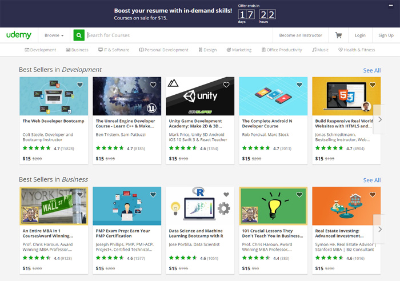The width and height of the screenshot is (400, 281).
Task: Toggle heart on Complete Android N Developer Course
Action: 299,85
